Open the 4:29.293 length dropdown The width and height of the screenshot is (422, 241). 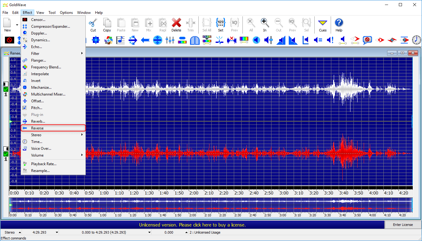57,232
